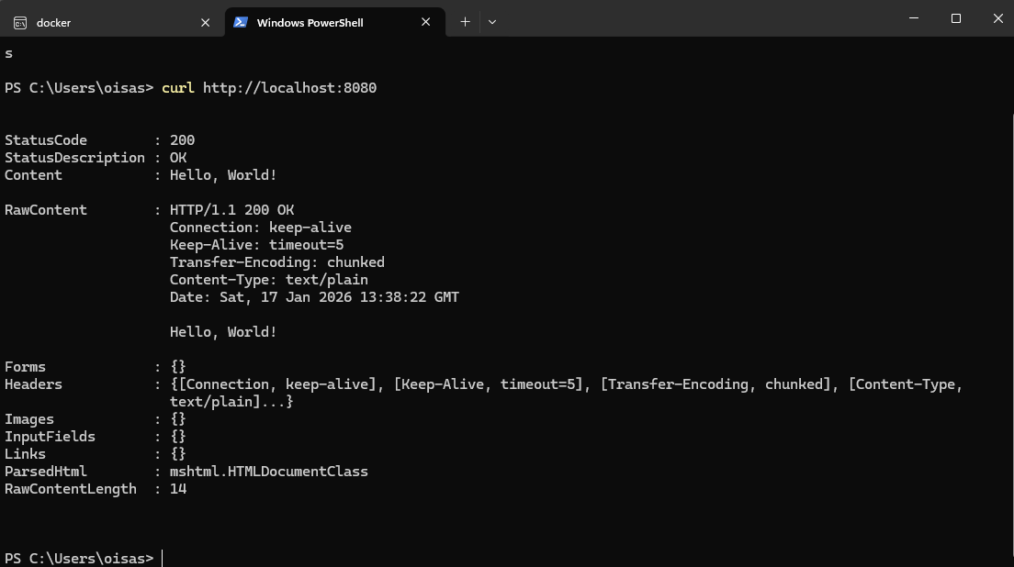Select the Hello, World! content text
This screenshot has width=1014, height=567.
[223, 174]
